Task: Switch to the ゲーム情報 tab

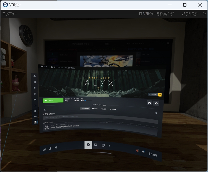Action: 113,109
